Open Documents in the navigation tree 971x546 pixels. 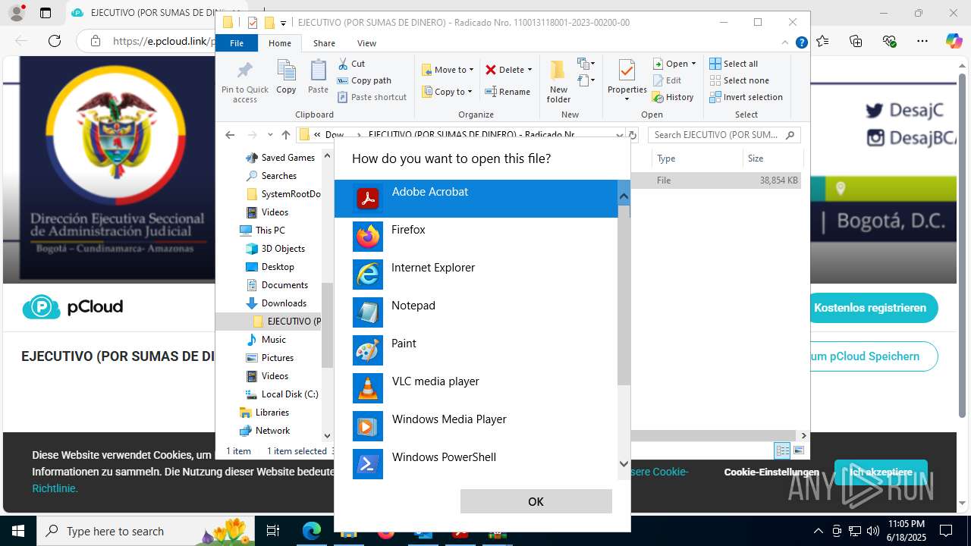click(277, 285)
